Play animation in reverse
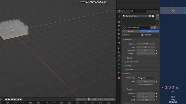 click(12, 99)
